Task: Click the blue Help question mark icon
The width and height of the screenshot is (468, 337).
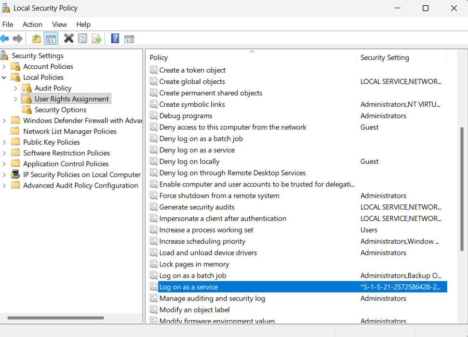Action: click(115, 39)
